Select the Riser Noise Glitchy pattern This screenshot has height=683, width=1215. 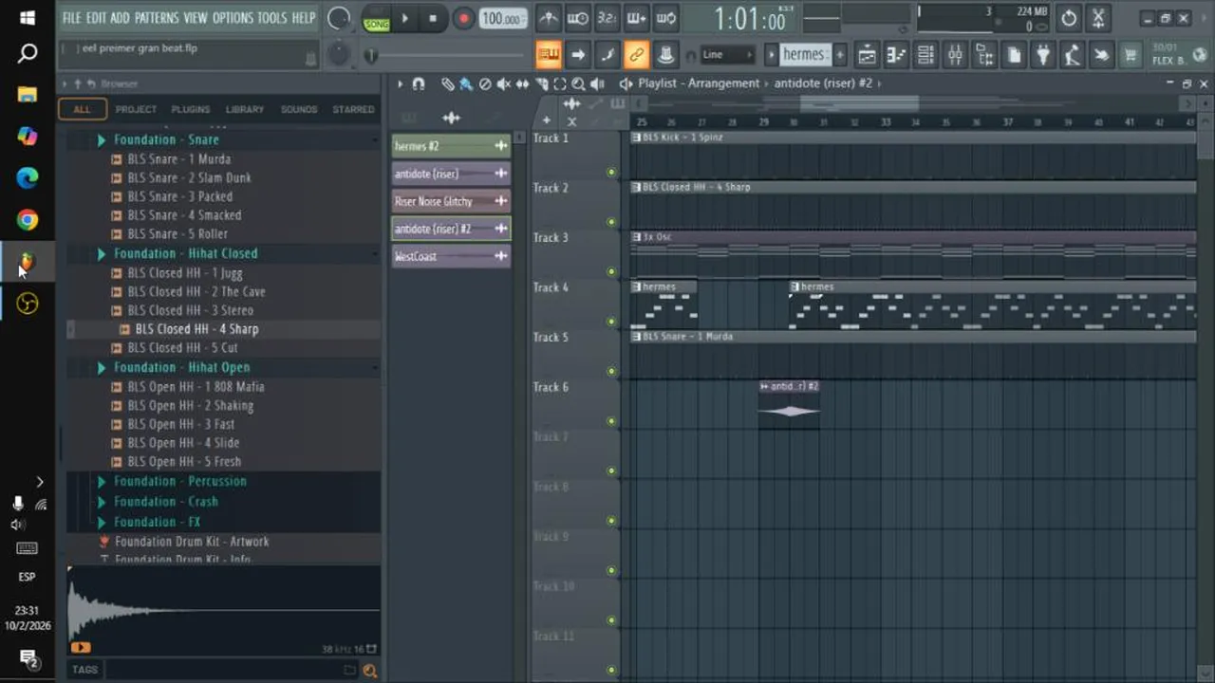coord(451,201)
